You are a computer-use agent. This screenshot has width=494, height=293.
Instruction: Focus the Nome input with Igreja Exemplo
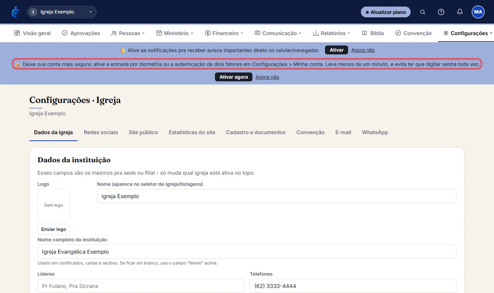coord(277,196)
